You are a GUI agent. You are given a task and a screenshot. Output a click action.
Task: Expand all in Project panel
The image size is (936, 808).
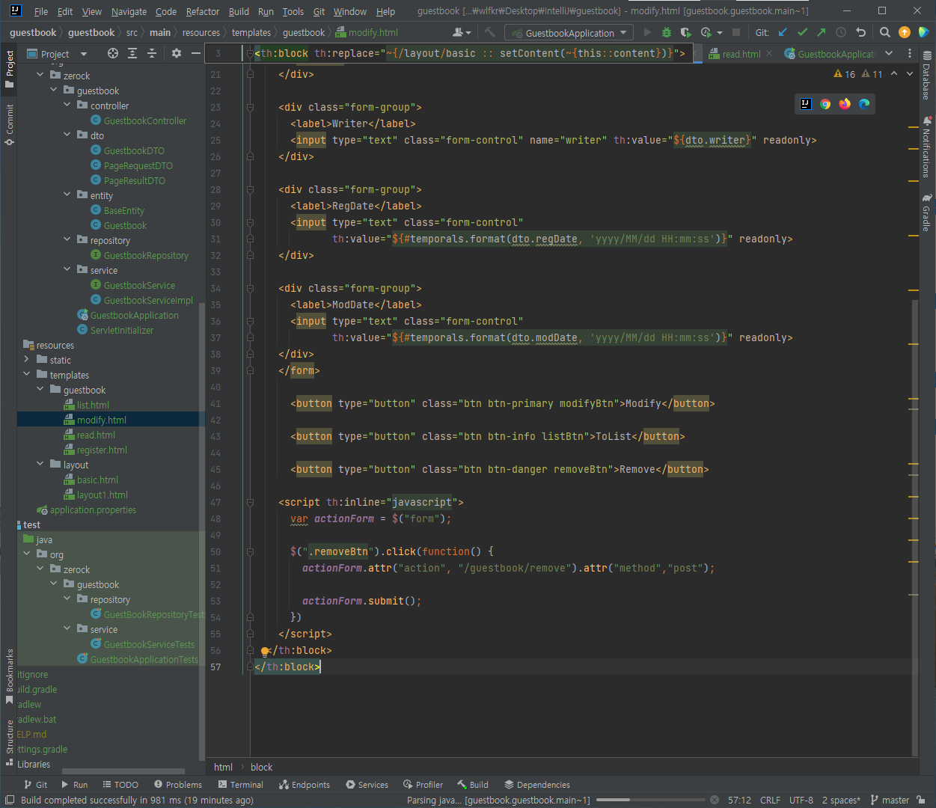point(132,53)
